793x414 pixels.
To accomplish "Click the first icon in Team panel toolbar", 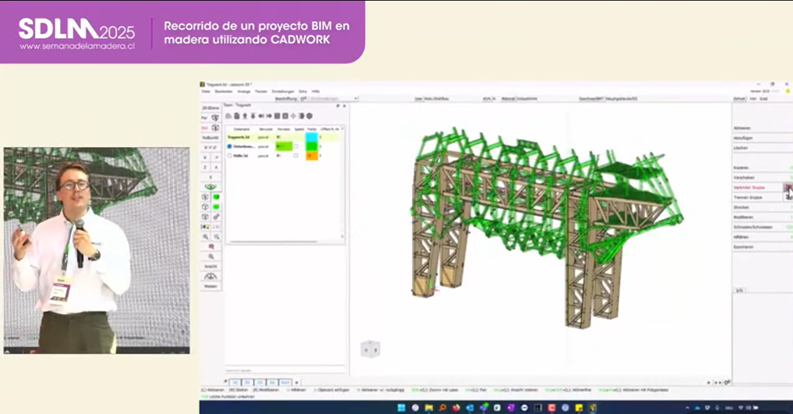I will point(228,116).
